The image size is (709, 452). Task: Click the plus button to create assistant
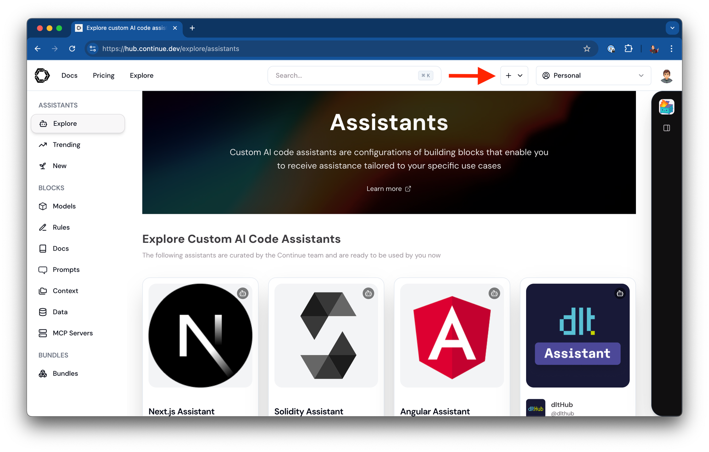pyautogui.click(x=508, y=76)
